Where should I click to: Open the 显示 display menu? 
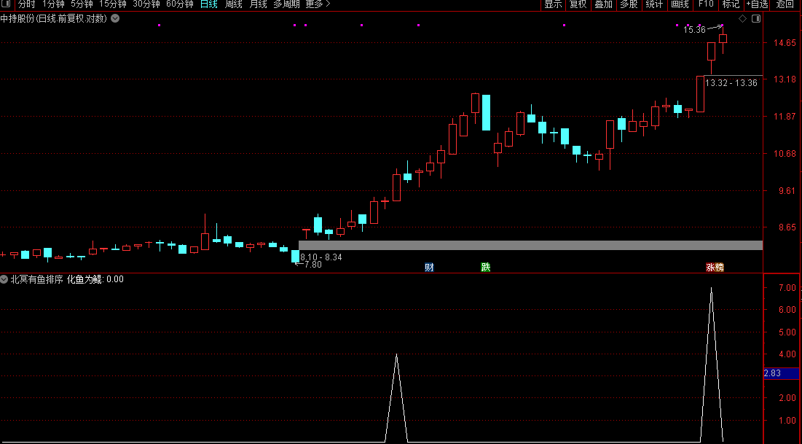pos(553,4)
